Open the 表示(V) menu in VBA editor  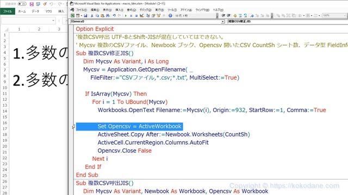pos(107,10)
